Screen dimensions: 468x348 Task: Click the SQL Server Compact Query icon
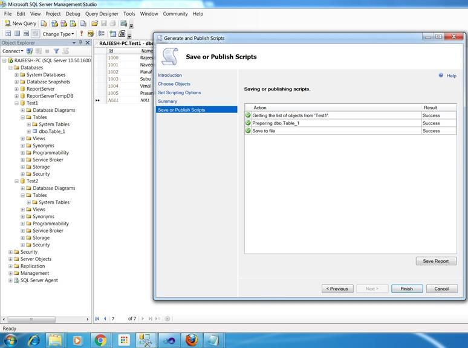click(83, 23)
